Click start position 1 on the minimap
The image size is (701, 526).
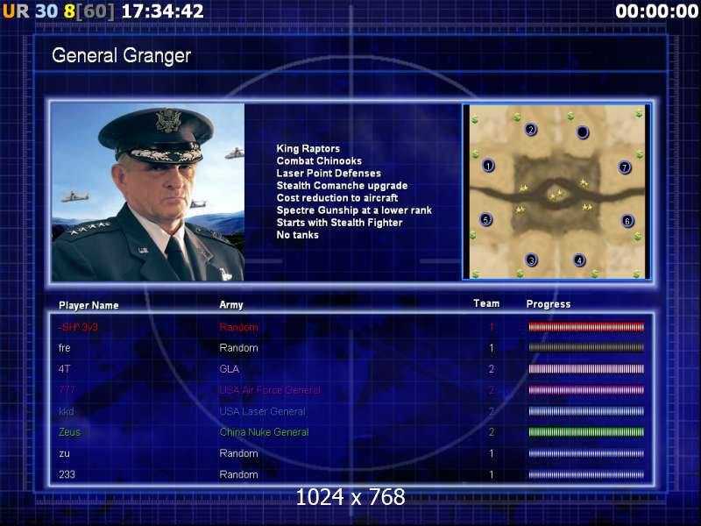488,166
